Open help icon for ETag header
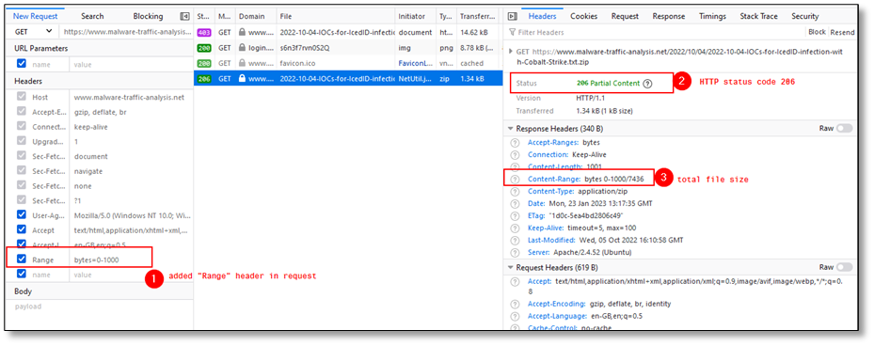 (x=515, y=215)
